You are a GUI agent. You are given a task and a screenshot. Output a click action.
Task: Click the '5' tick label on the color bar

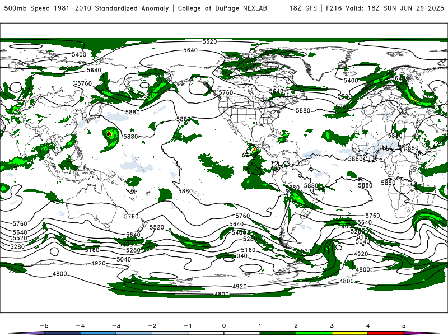coord(404,326)
